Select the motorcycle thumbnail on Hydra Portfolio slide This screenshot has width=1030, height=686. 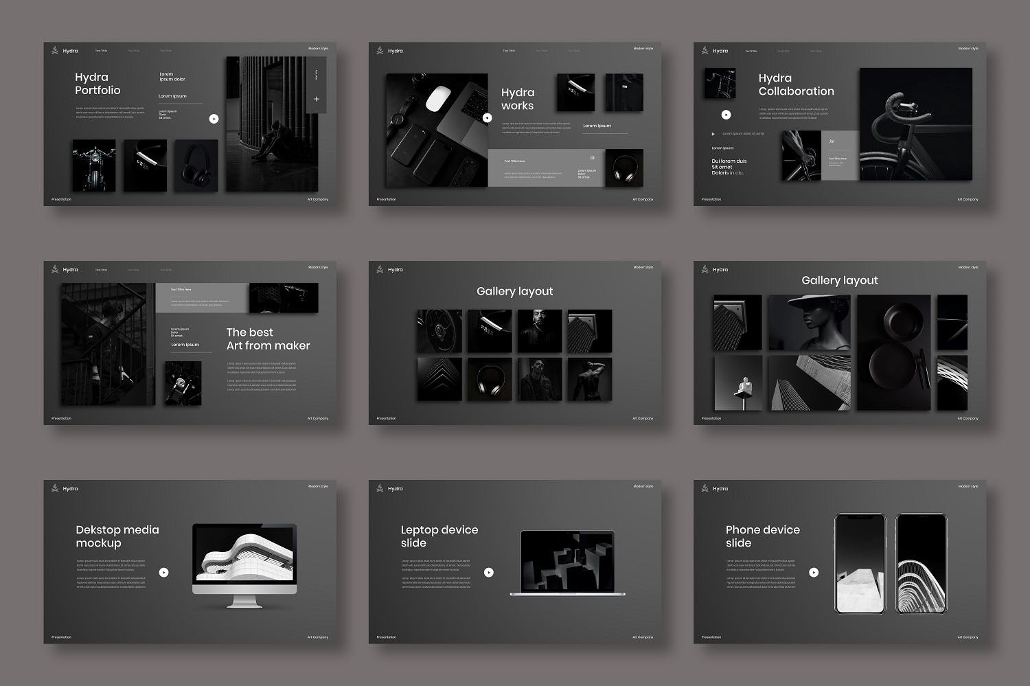coord(94,165)
